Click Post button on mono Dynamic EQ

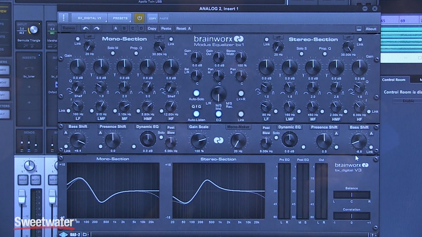tap(171, 127)
